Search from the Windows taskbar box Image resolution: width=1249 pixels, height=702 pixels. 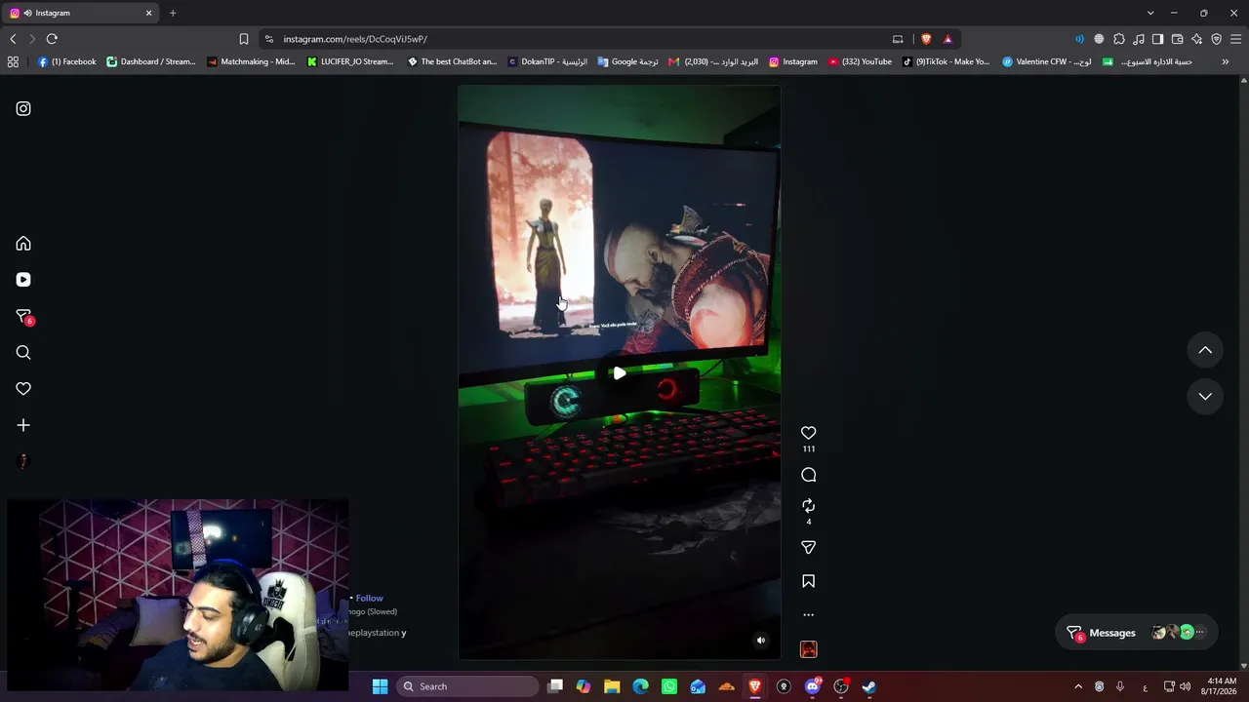[468, 686]
